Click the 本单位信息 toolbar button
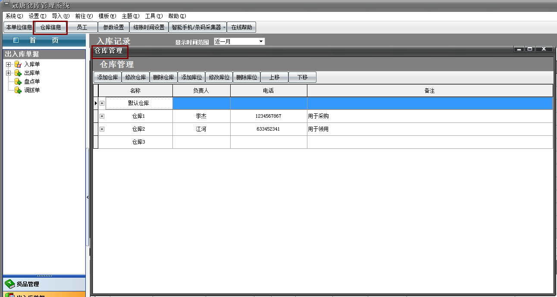This screenshot has height=297, width=557. (19, 28)
